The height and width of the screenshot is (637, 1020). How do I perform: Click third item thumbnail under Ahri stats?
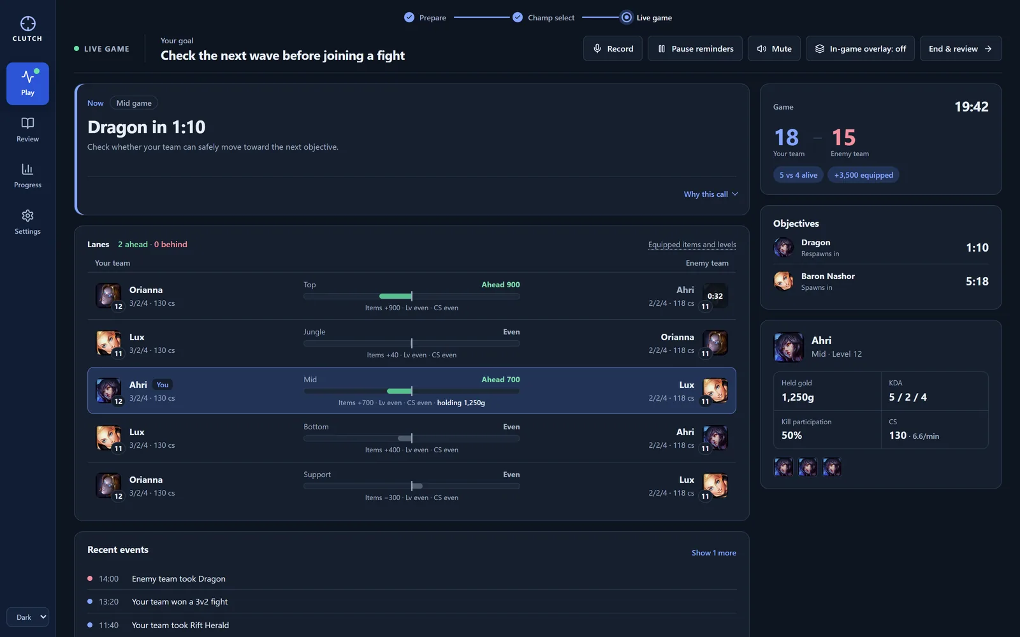pos(832,468)
